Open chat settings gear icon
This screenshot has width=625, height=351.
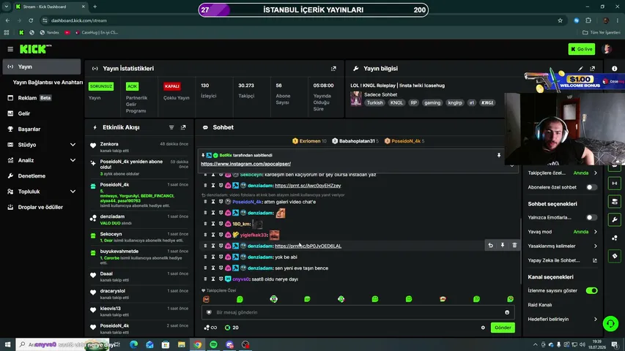483,328
